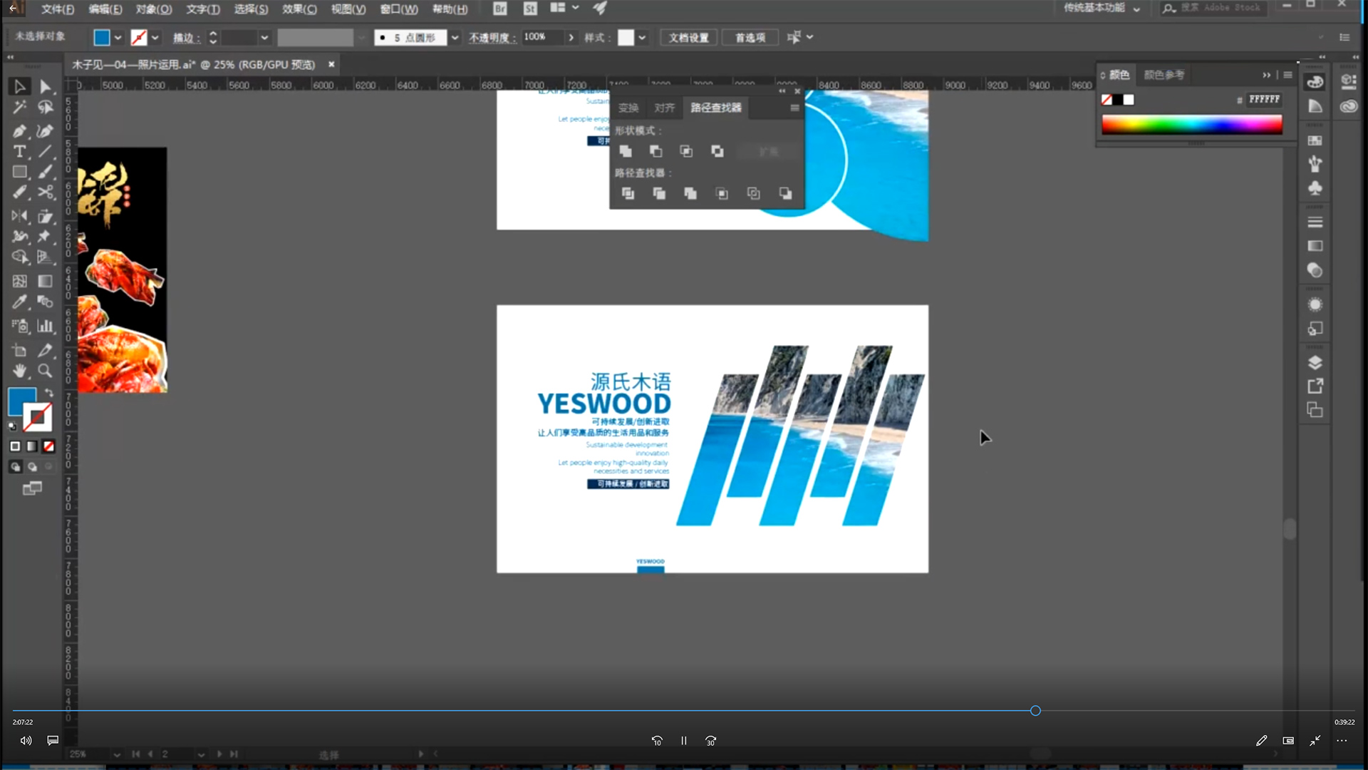
Task: Click the Unite shape mode icon
Action: pos(626,151)
